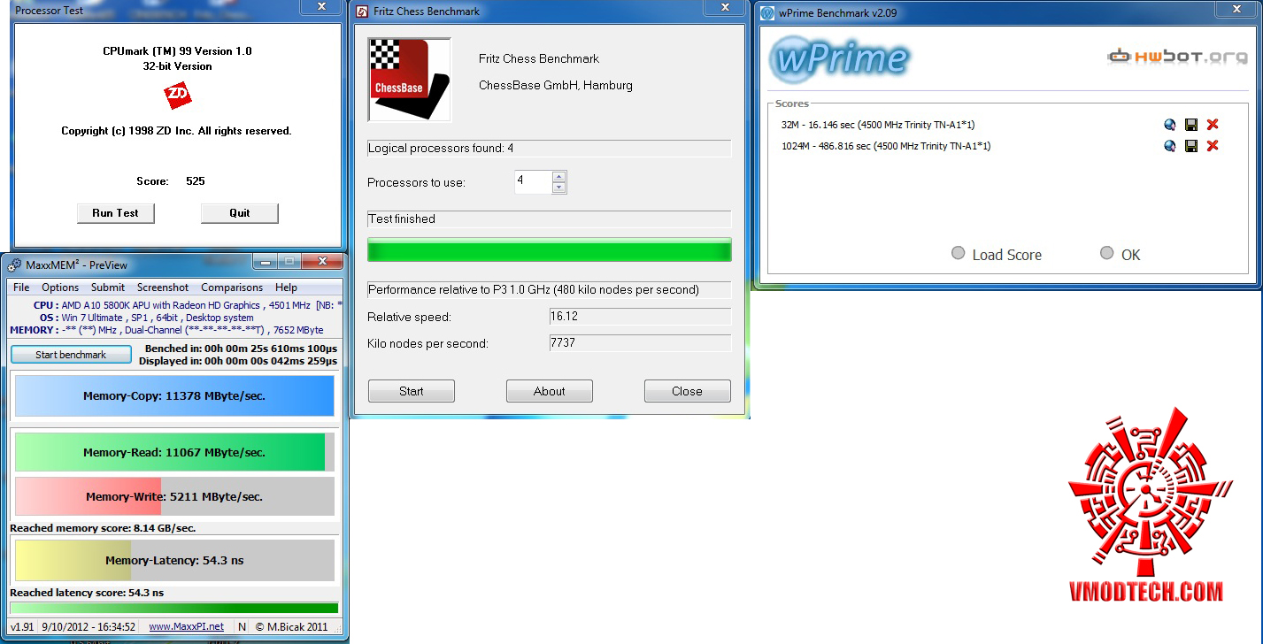The height and width of the screenshot is (644, 1263).
Task: Click Start benchmark in MaxxMEM
Action: pyautogui.click(x=71, y=355)
